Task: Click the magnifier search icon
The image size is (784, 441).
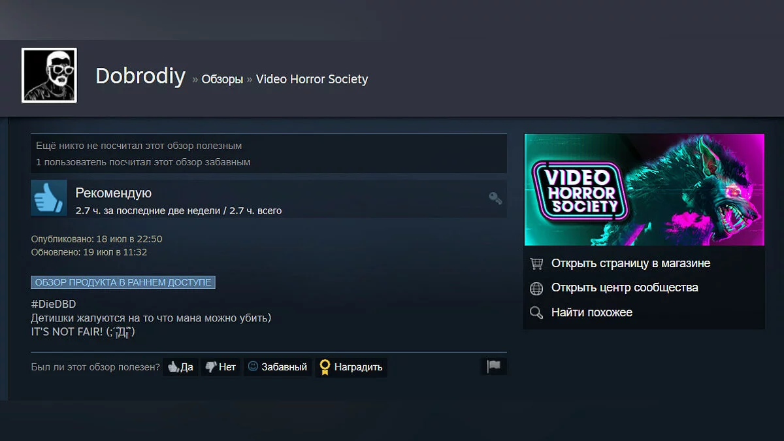Action: [x=536, y=313]
